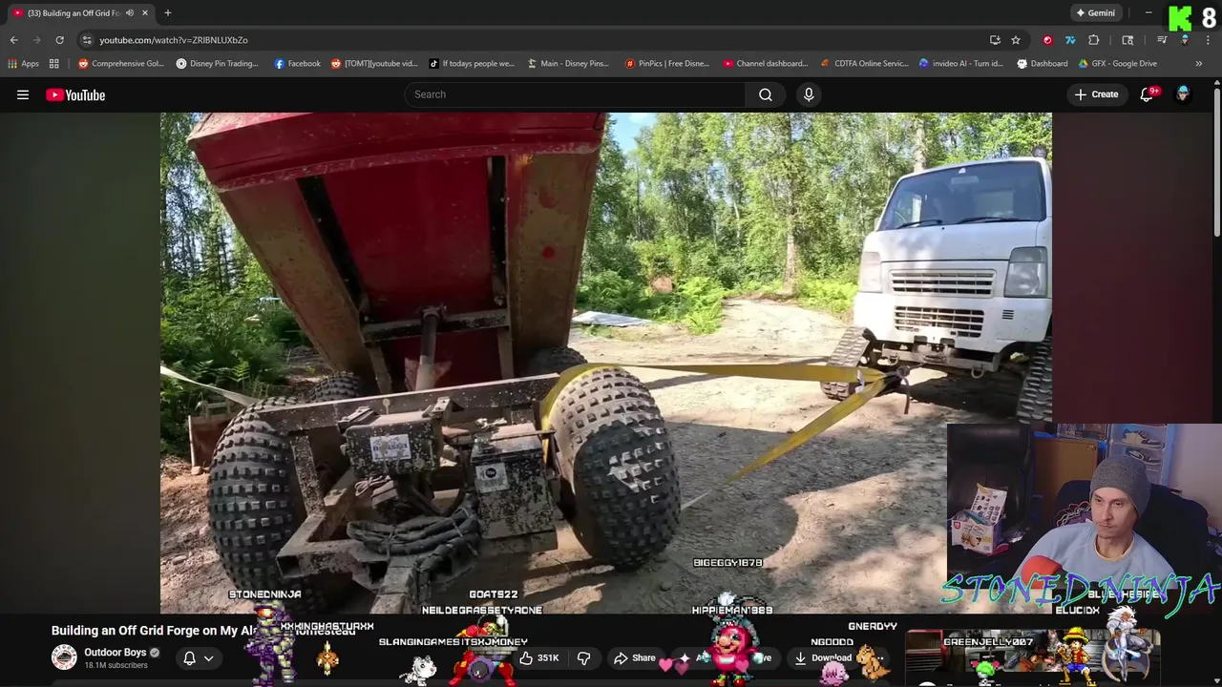Open the Main - Disney Pins bookmark

point(568,64)
